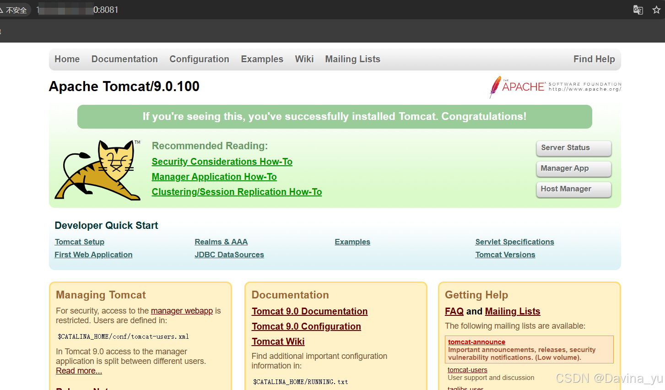Image resolution: width=665 pixels, height=390 pixels.
Task: Click the $CATALINA_HOME/RUNNING.txt path text
Action: click(300, 382)
